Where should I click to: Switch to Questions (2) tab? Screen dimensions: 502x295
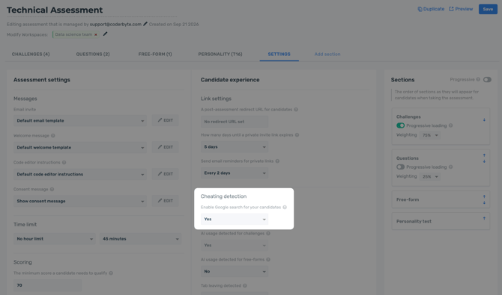pyautogui.click(x=93, y=55)
